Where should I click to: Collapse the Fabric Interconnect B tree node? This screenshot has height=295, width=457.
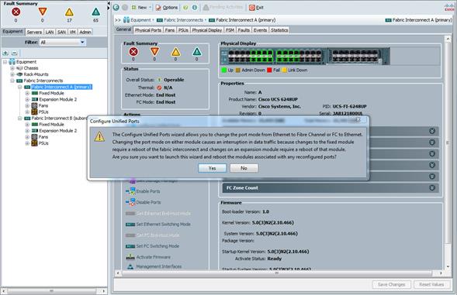[20, 118]
